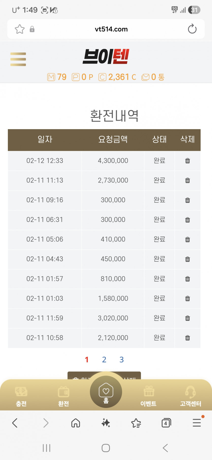Open the 충전 deposit tab
Image resolution: width=212 pixels, height=460 pixels.
[x=21, y=396]
